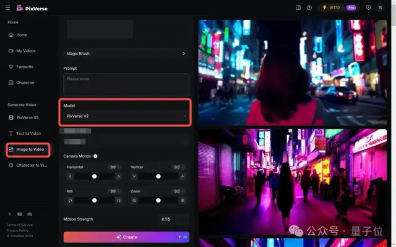Open the user profile icon
Viewport: 396px width, 247px height.
(380, 7)
